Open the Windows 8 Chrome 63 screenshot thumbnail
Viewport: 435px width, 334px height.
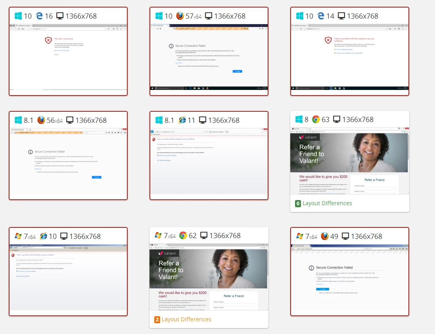tap(350, 161)
